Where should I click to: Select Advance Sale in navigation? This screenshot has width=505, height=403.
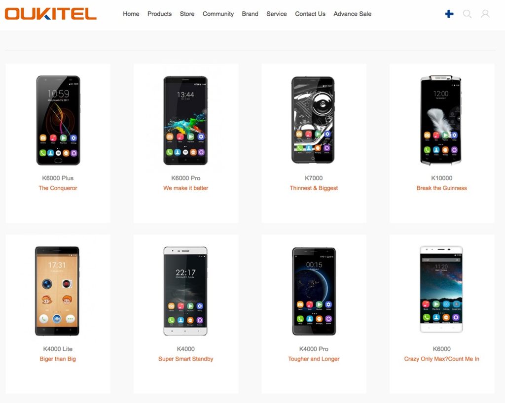pos(352,14)
